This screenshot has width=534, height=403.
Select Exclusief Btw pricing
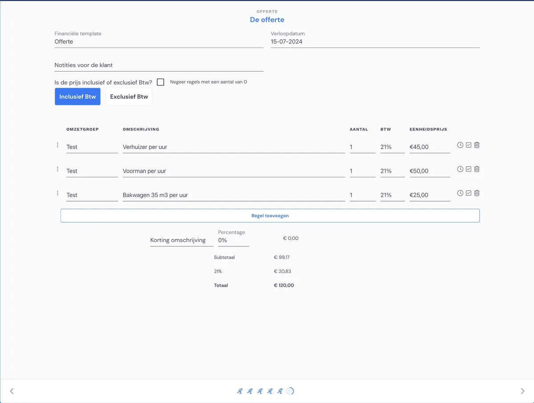[x=129, y=97]
